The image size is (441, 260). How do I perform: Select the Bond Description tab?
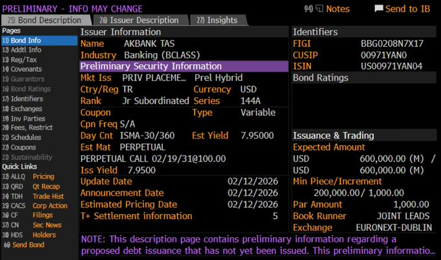pos(42,20)
